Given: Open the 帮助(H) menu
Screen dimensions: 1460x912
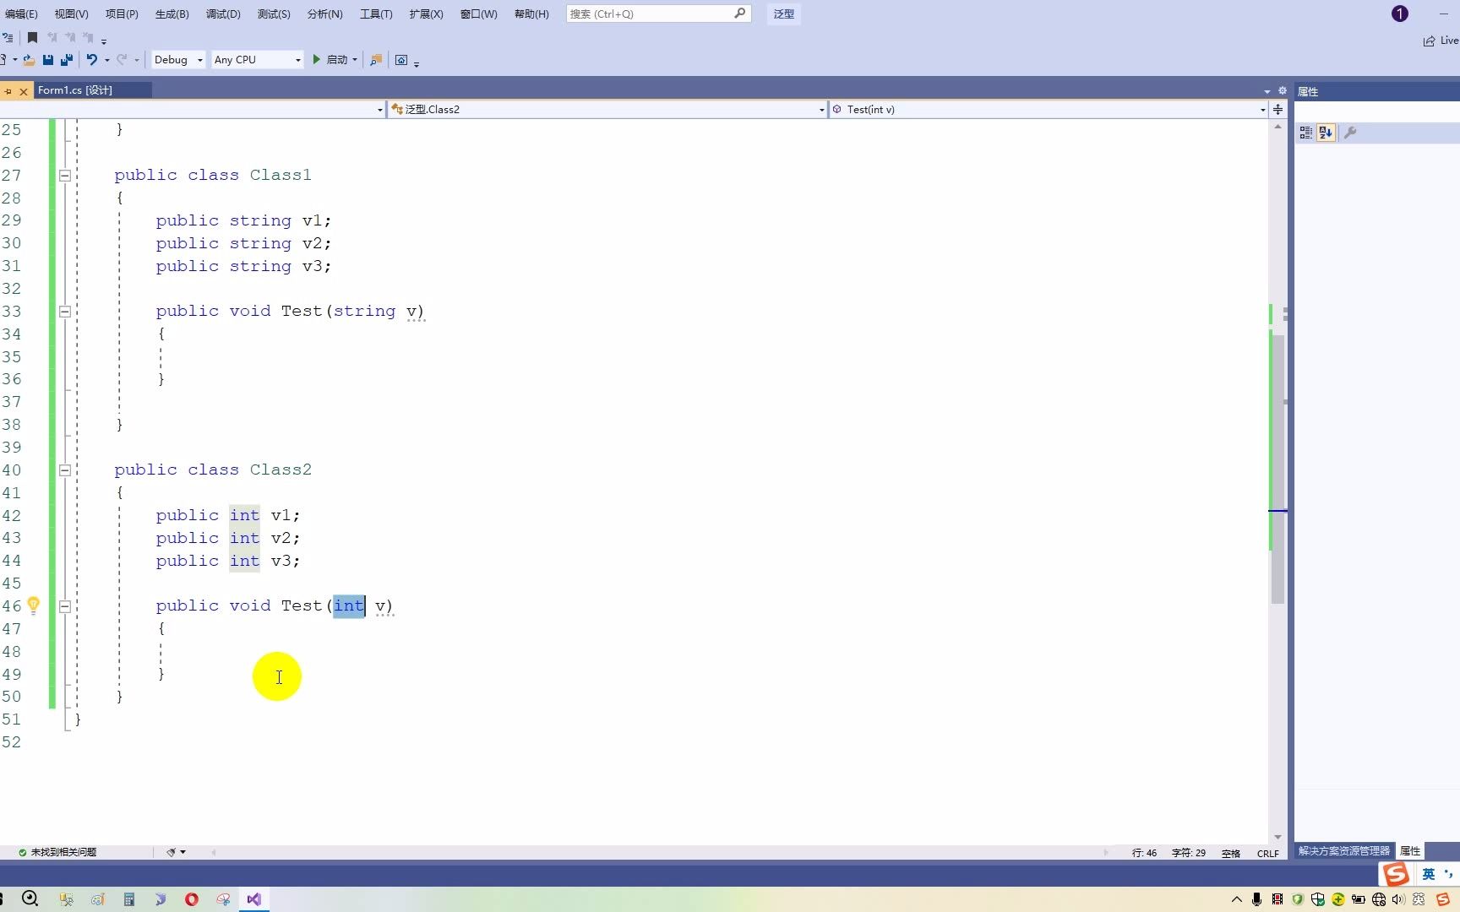Looking at the screenshot, I should 531,14.
